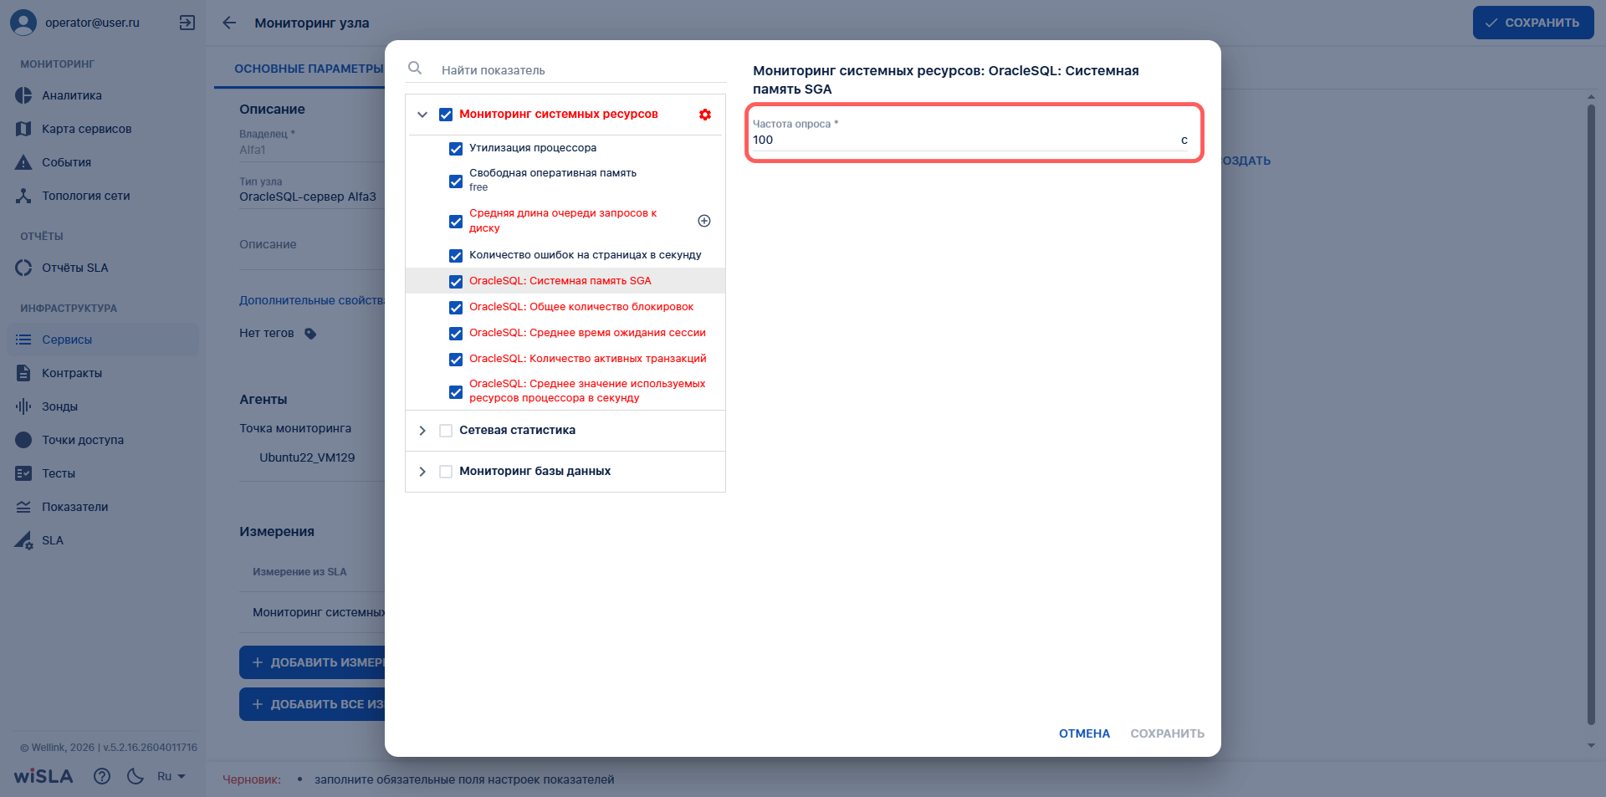Viewport: 1606px width, 797px height.
Task: Uncheck Утилизация процессора
Action: (x=456, y=149)
